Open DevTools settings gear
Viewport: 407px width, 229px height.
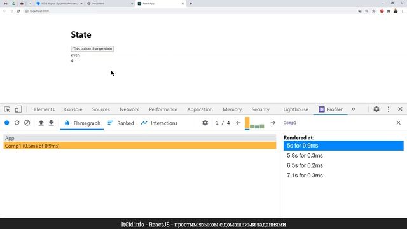point(376,109)
